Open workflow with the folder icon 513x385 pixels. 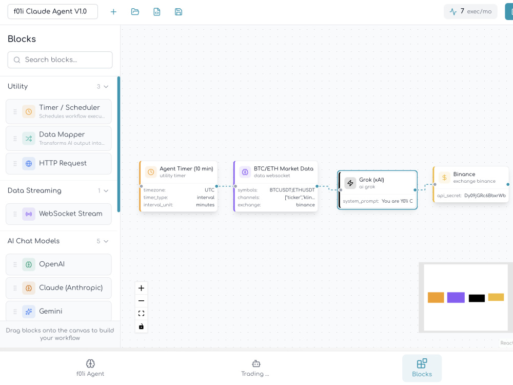[x=135, y=12]
